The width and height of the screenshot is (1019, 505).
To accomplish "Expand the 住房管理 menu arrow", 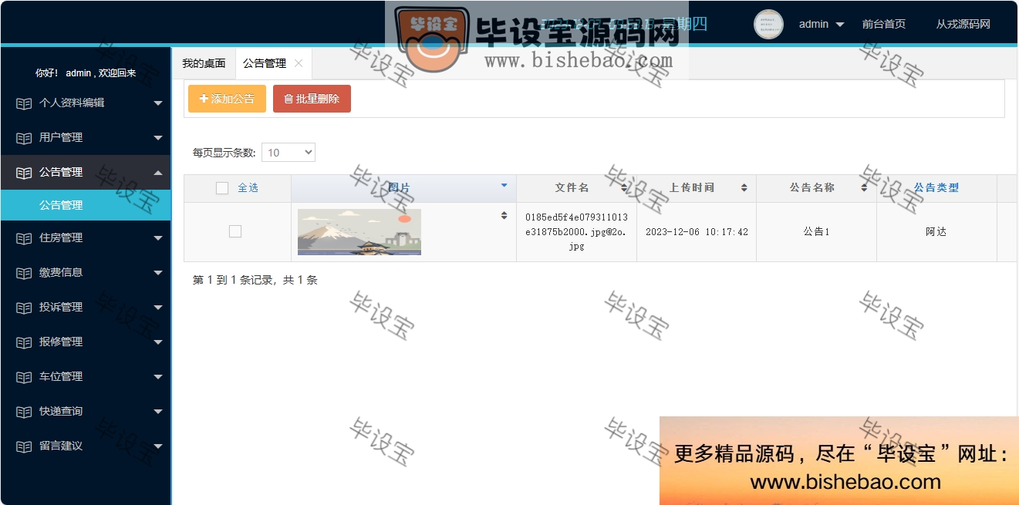I will [x=158, y=238].
